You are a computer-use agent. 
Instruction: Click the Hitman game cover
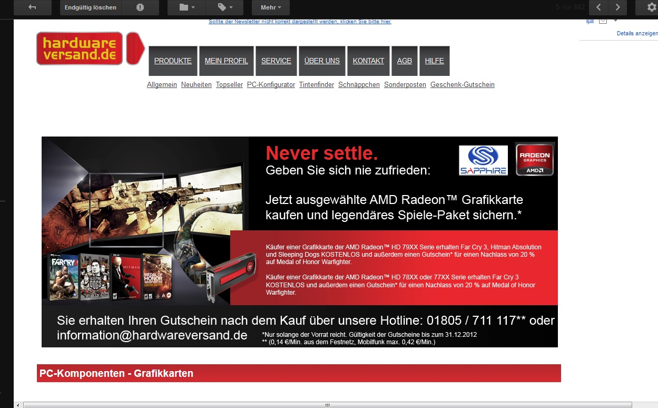click(126, 277)
